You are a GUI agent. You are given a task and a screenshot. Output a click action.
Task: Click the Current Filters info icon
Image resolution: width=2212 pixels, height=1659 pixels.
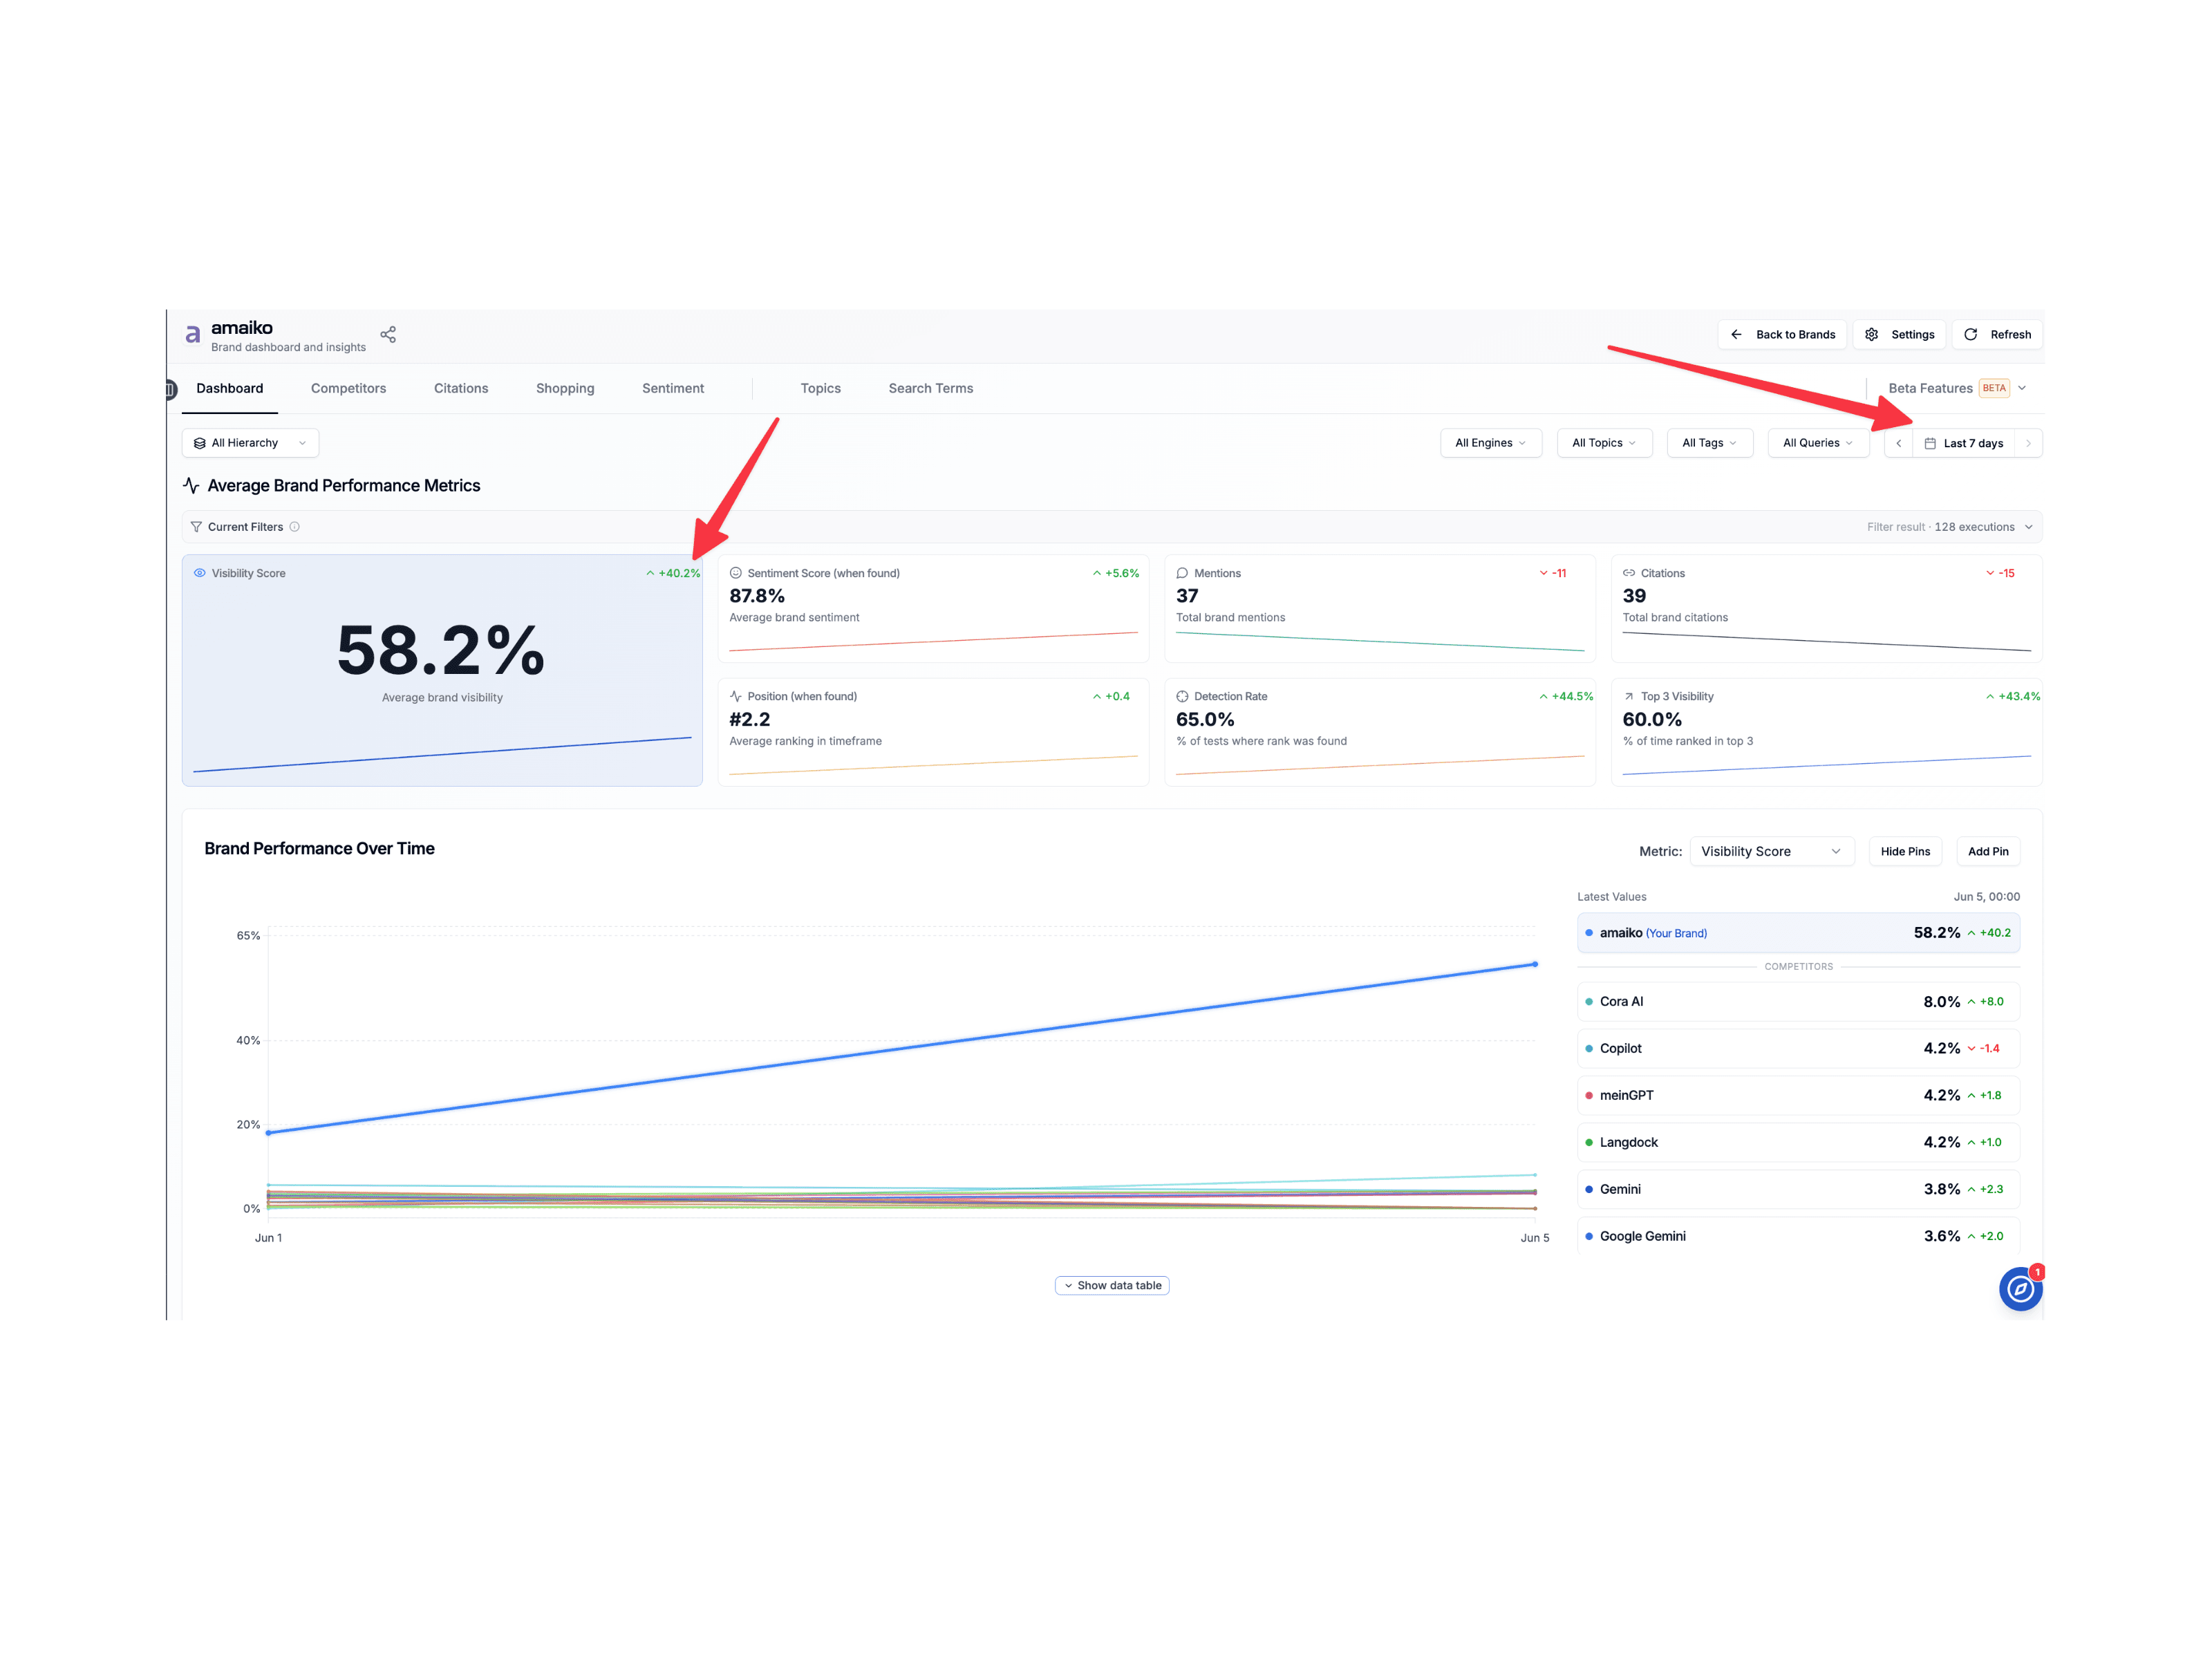click(x=295, y=527)
